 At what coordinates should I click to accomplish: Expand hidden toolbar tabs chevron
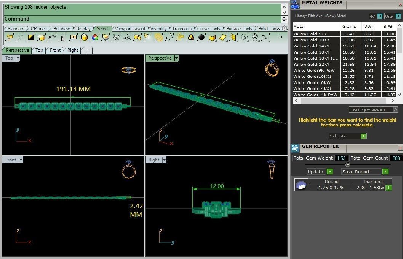click(x=279, y=29)
